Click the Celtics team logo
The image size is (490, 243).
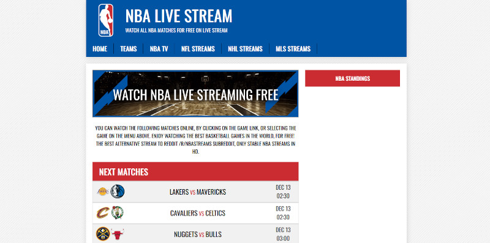118,213
